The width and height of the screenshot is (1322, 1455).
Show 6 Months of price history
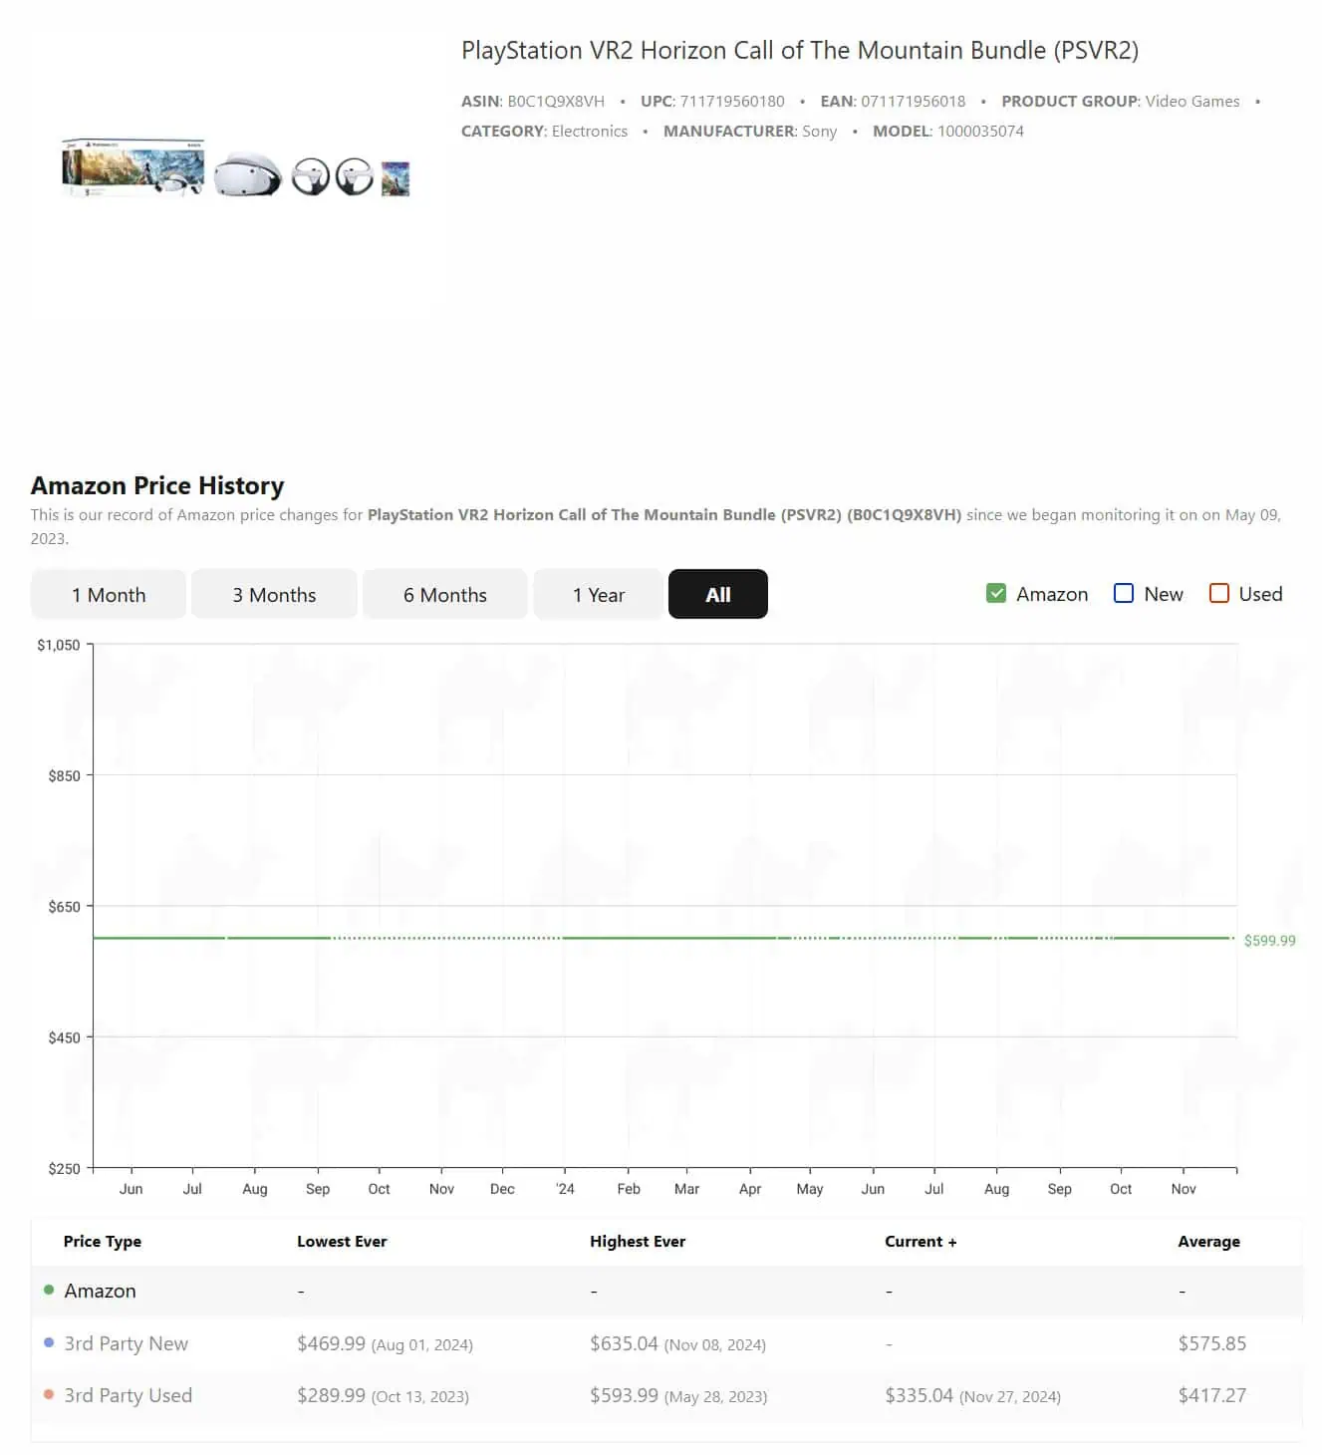coord(444,595)
